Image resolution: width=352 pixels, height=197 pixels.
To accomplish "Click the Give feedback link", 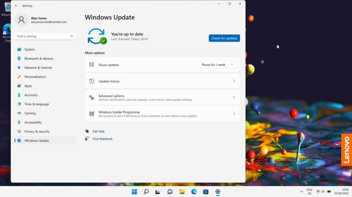I will pyautogui.click(x=102, y=139).
